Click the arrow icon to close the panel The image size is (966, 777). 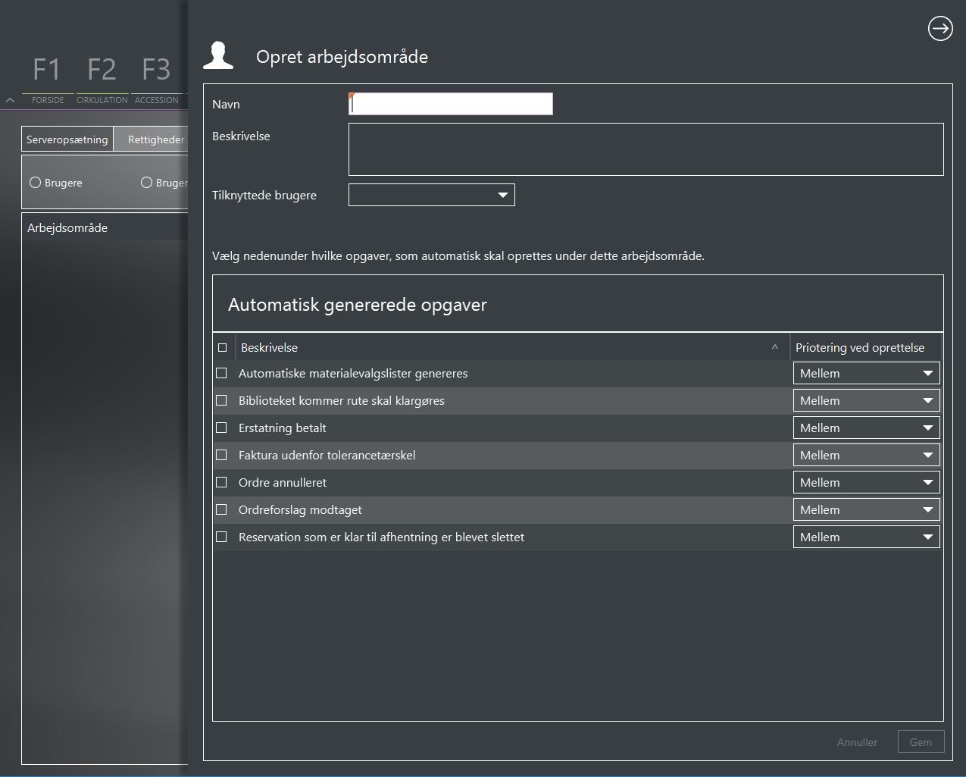point(940,29)
